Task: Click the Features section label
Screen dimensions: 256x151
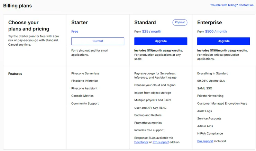Action: pos(15,74)
